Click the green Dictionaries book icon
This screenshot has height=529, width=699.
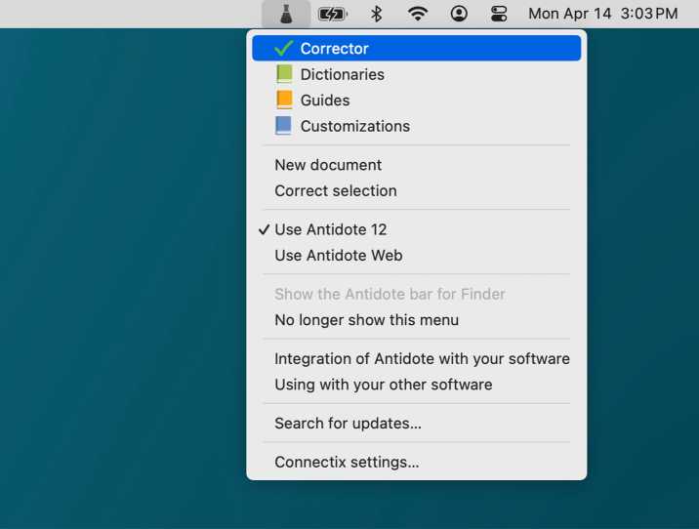[x=284, y=74]
